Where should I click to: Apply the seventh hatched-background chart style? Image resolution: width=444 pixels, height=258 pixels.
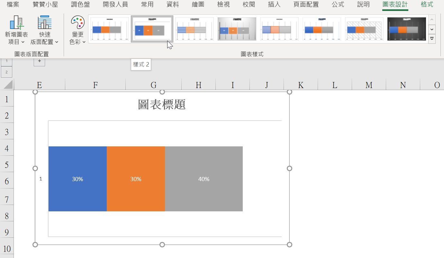(364, 29)
